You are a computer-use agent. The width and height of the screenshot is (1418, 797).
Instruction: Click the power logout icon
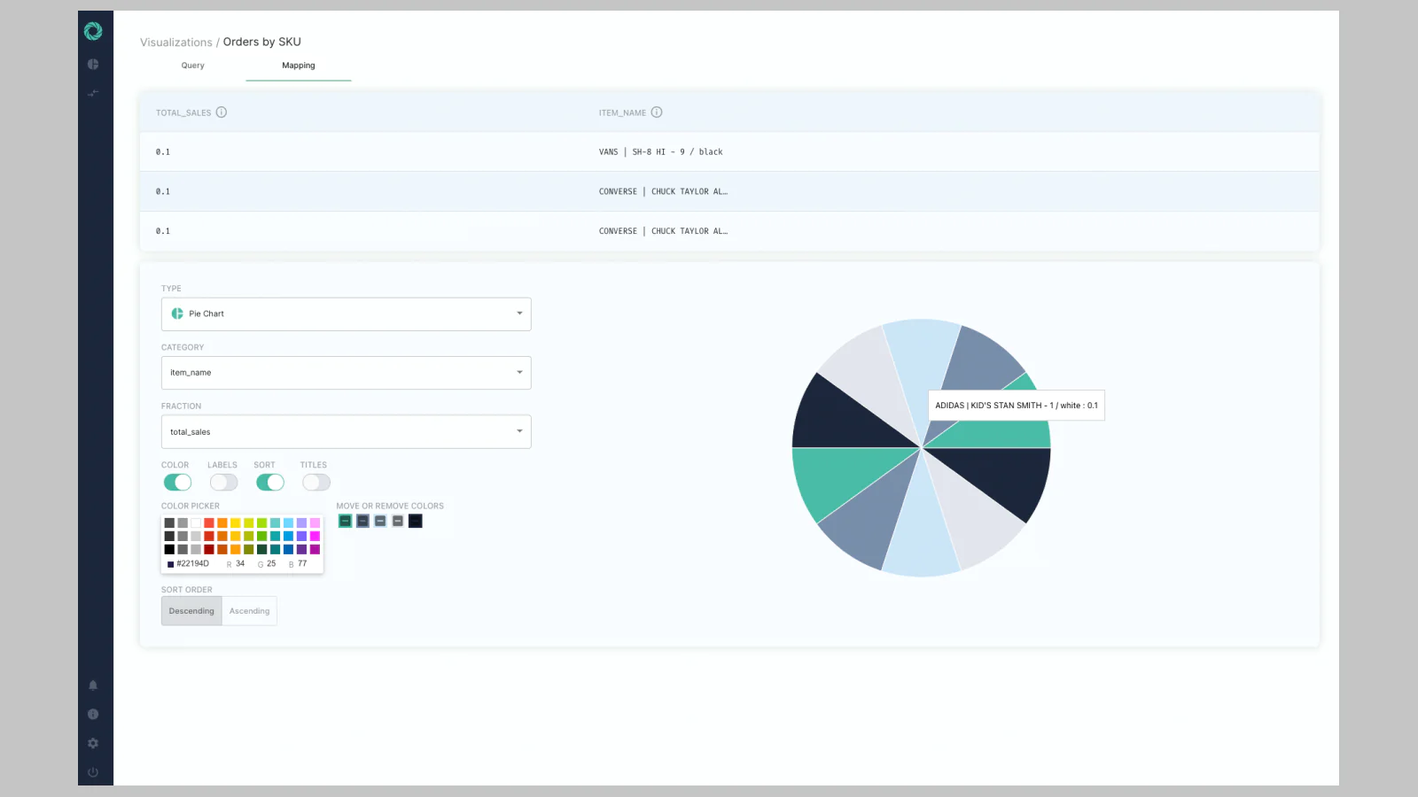click(x=93, y=772)
